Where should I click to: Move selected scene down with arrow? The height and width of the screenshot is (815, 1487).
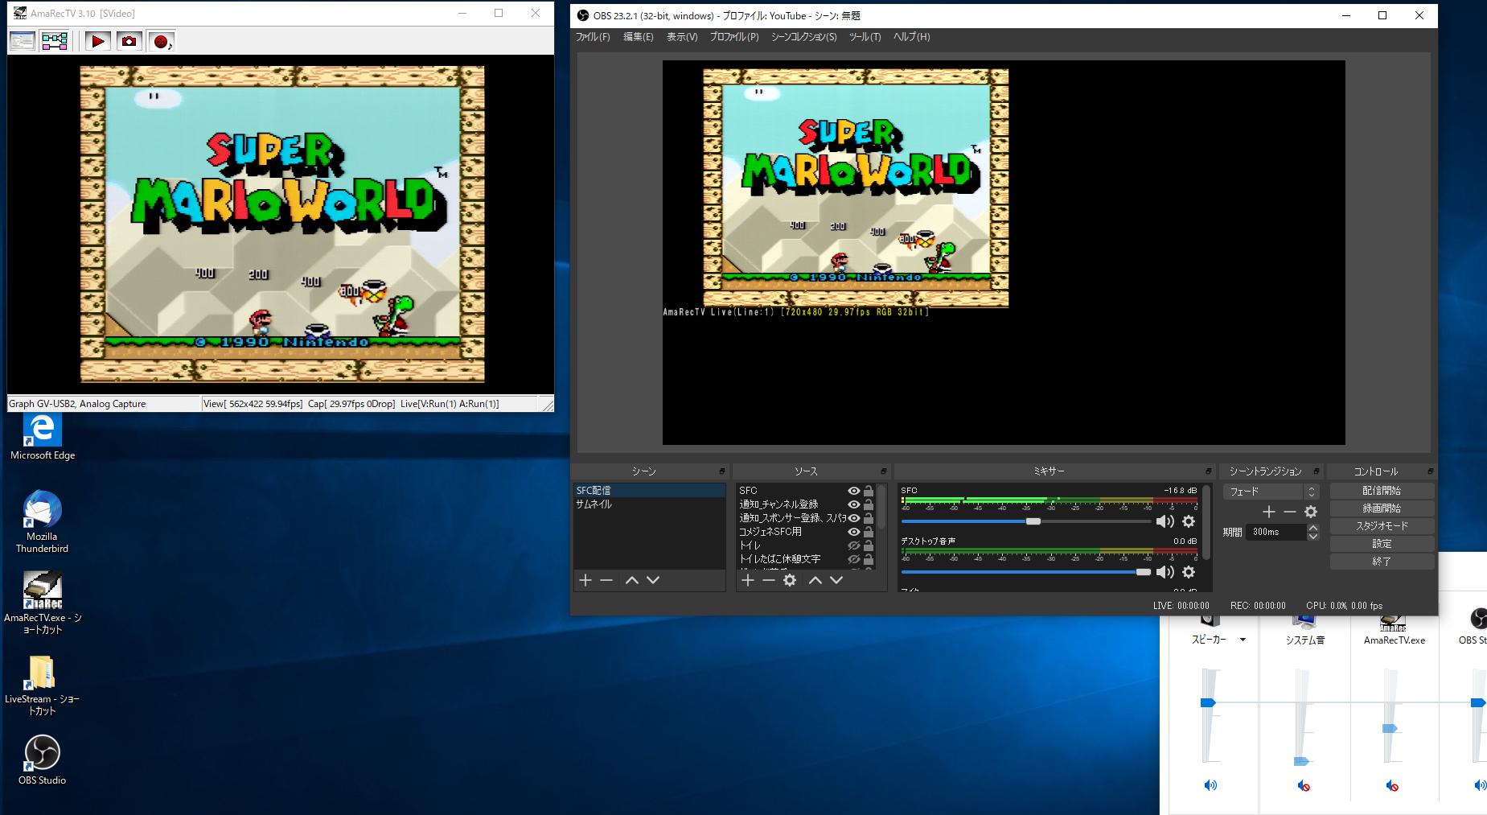[653, 580]
